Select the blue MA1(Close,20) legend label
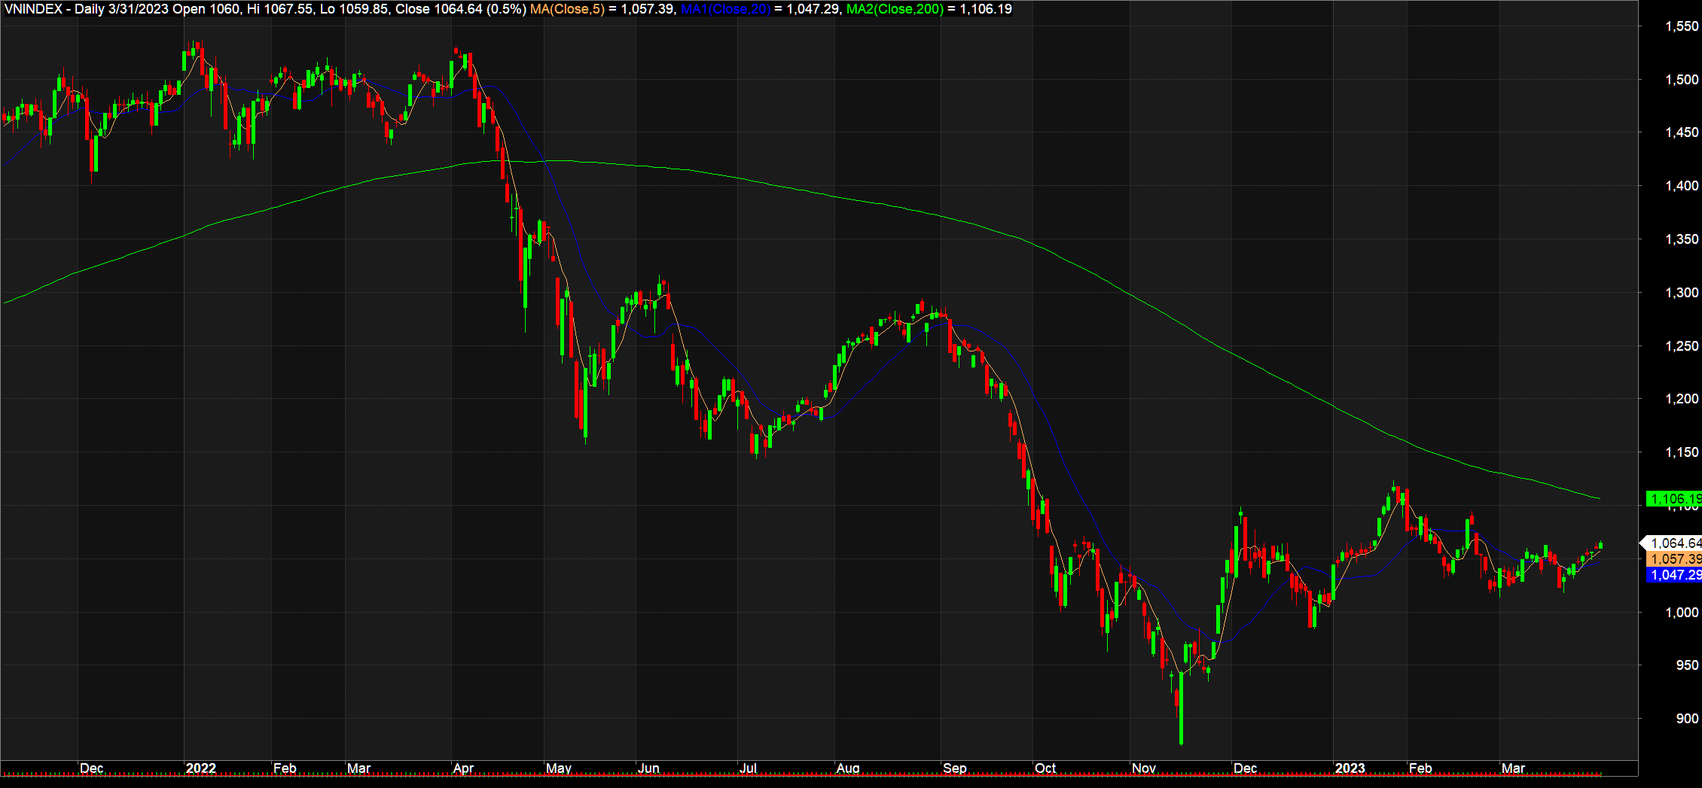 725,9
